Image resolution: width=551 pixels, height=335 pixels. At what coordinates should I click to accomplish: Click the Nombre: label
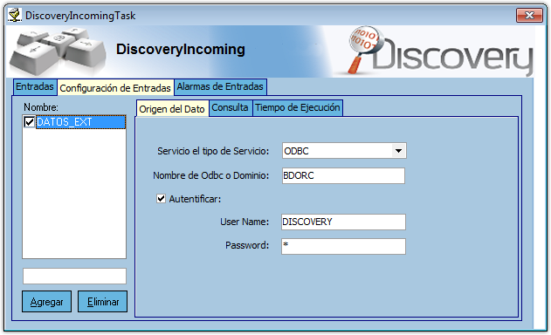pos(41,107)
